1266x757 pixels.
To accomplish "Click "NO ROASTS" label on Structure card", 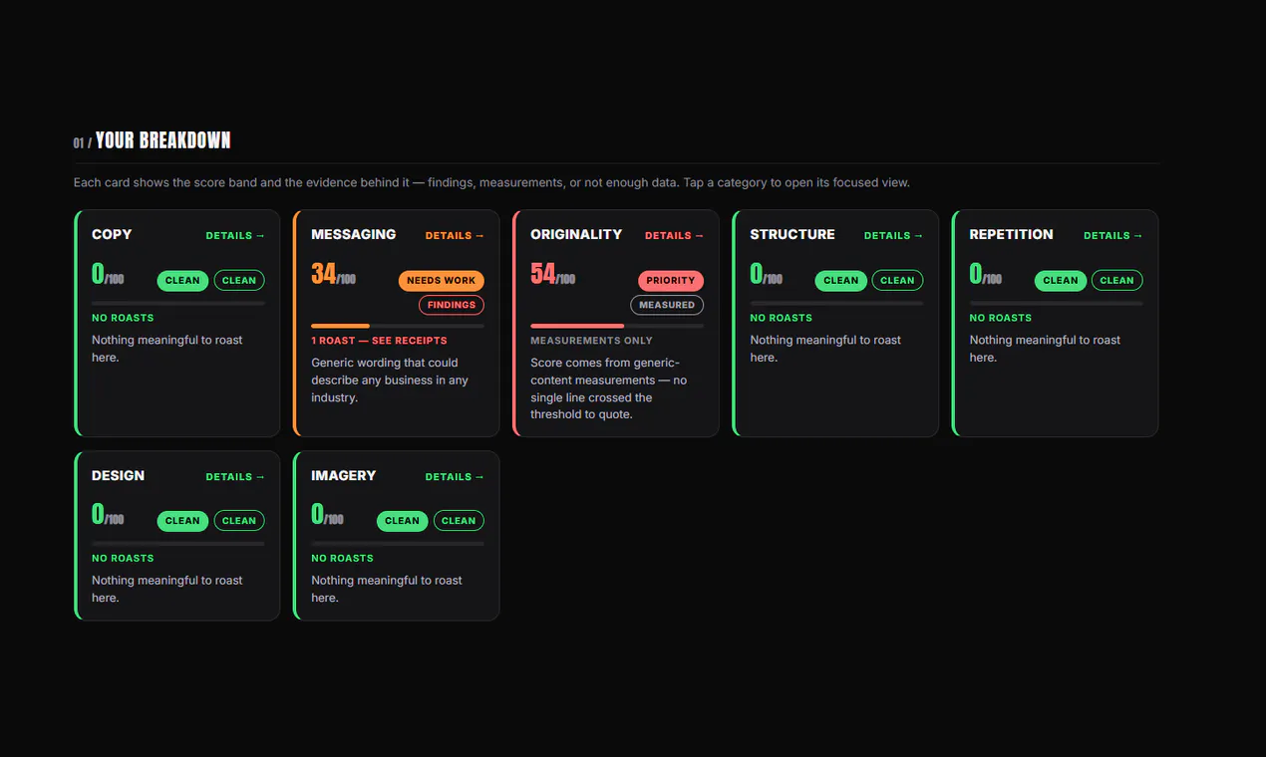I will click(x=781, y=318).
